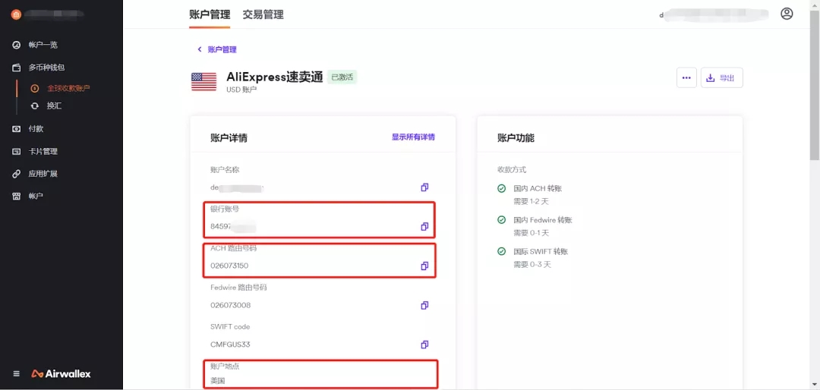Click green check icon beside 国内 ACH 转账
The width and height of the screenshot is (820, 390).
(502, 188)
